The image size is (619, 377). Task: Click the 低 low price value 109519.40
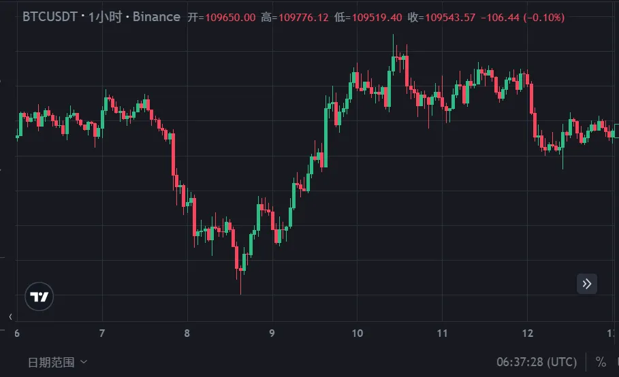tap(377, 18)
